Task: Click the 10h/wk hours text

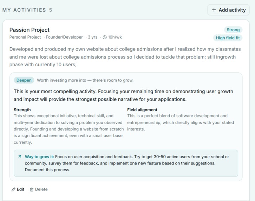Action: pos(115,37)
